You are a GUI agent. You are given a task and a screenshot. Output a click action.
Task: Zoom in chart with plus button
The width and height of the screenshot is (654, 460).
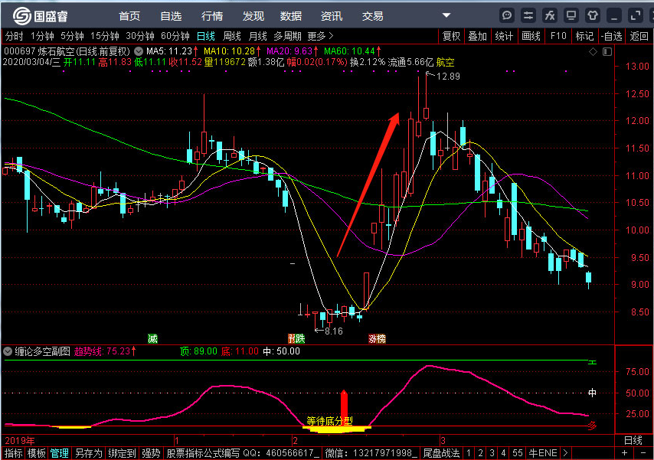(x=624, y=453)
